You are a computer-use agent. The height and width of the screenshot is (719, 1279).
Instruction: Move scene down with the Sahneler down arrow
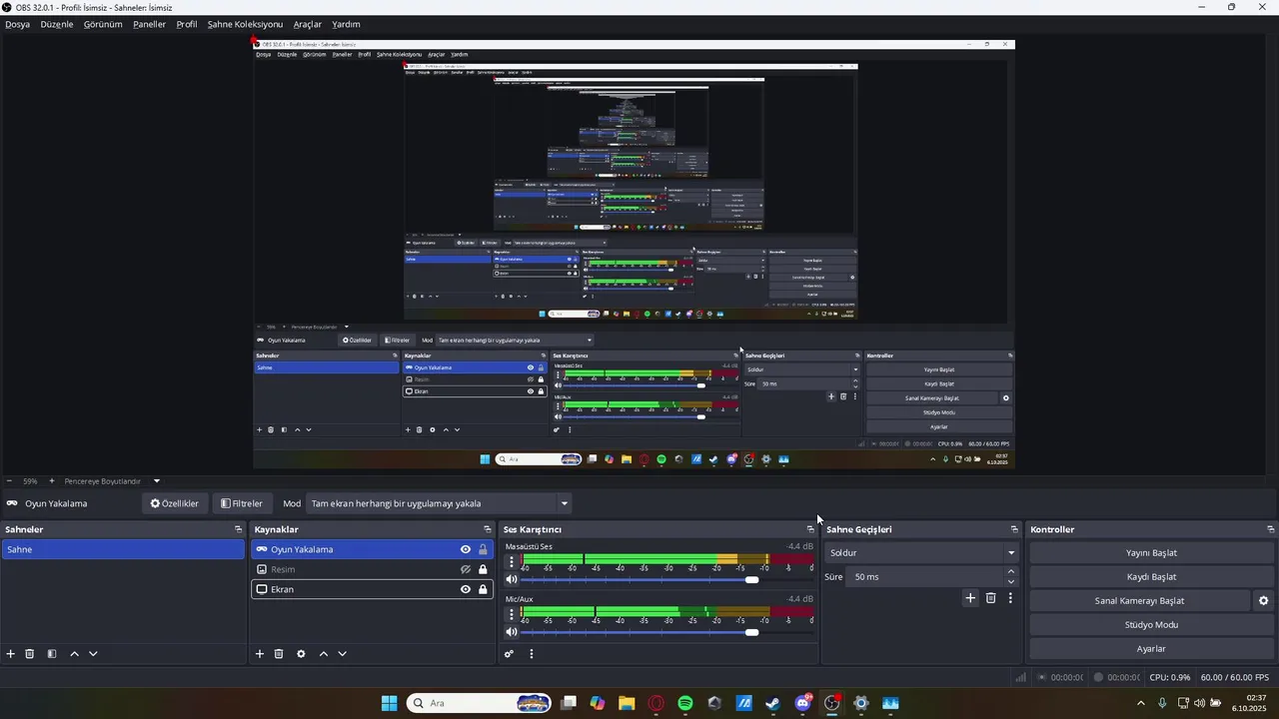(93, 654)
